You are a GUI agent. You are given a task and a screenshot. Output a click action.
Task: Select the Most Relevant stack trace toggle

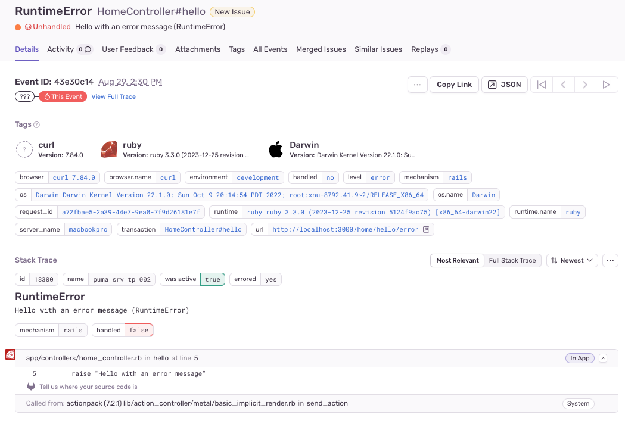457,260
